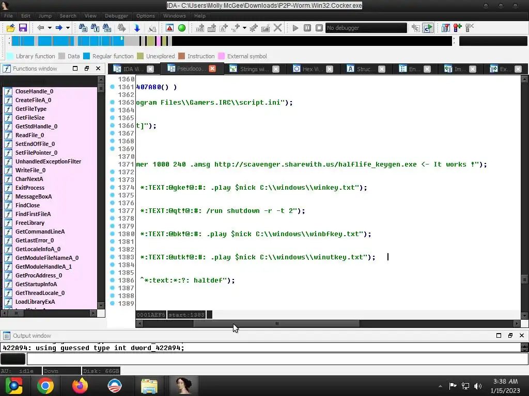Toggle the run to cursor C icon
Viewport: 529px width, 396px height.
428,28
